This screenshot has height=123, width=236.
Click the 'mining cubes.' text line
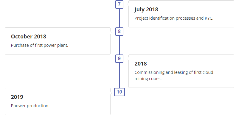click(x=148, y=79)
